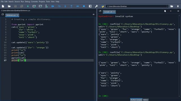Open file with folder icon in toolbar

click(x=9, y=6)
